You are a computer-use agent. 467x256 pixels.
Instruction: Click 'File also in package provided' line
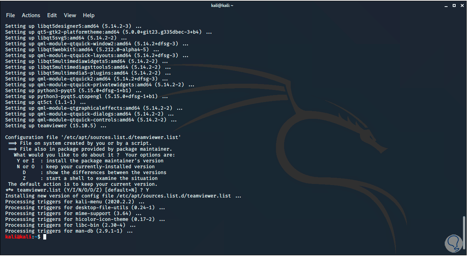pyautogui.click(x=90, y=149)
